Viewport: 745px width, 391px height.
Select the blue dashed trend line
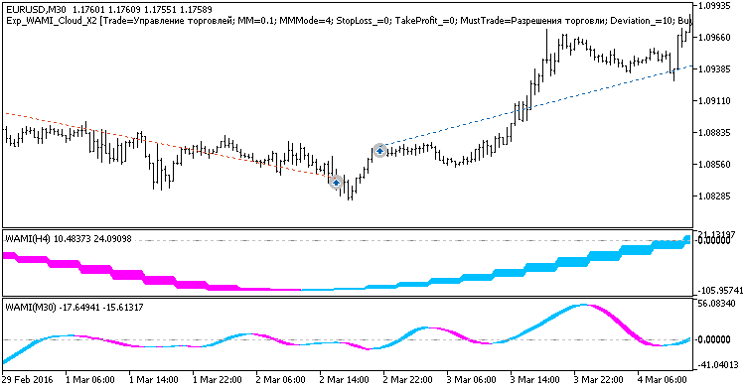pyautogui.click(x=536, y=105)
